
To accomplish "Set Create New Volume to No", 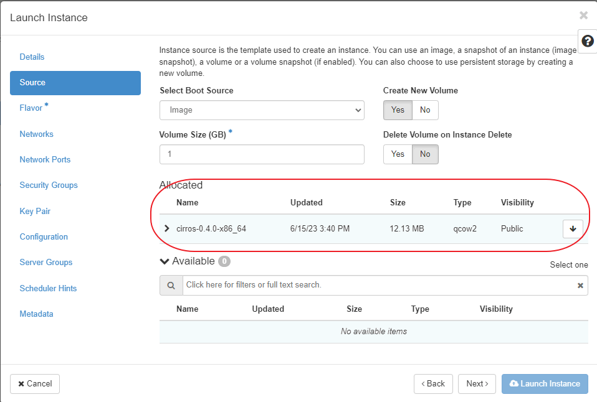I will [x=425, y=110].
